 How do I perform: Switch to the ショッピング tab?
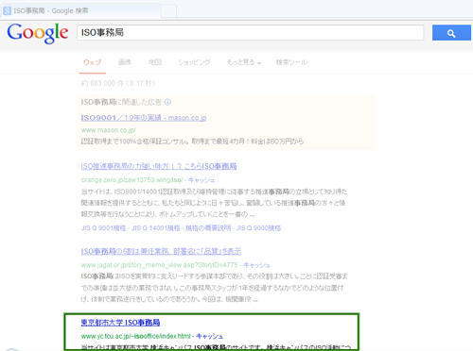[x=194, y=62]
